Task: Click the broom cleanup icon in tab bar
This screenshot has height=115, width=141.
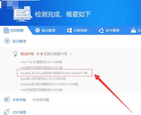Action: (133, 30)
